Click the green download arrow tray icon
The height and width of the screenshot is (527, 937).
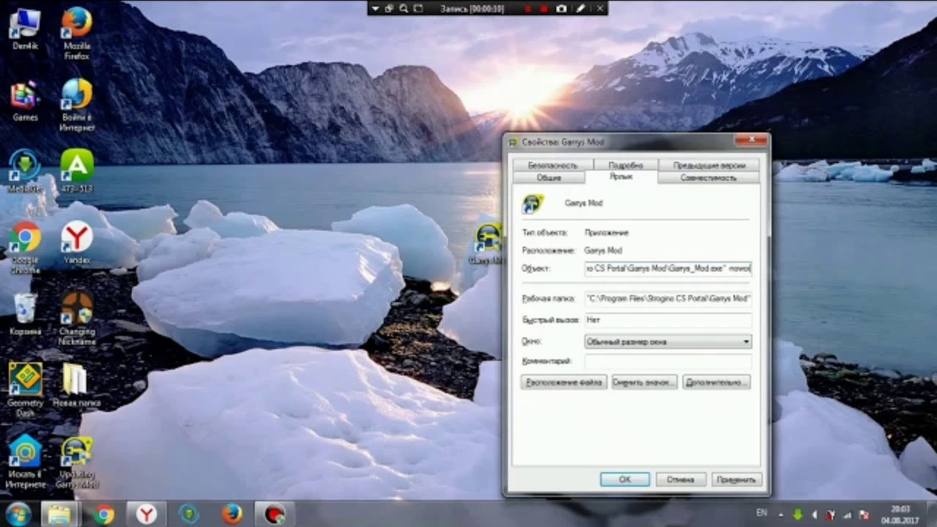click(x=797, y=515)
